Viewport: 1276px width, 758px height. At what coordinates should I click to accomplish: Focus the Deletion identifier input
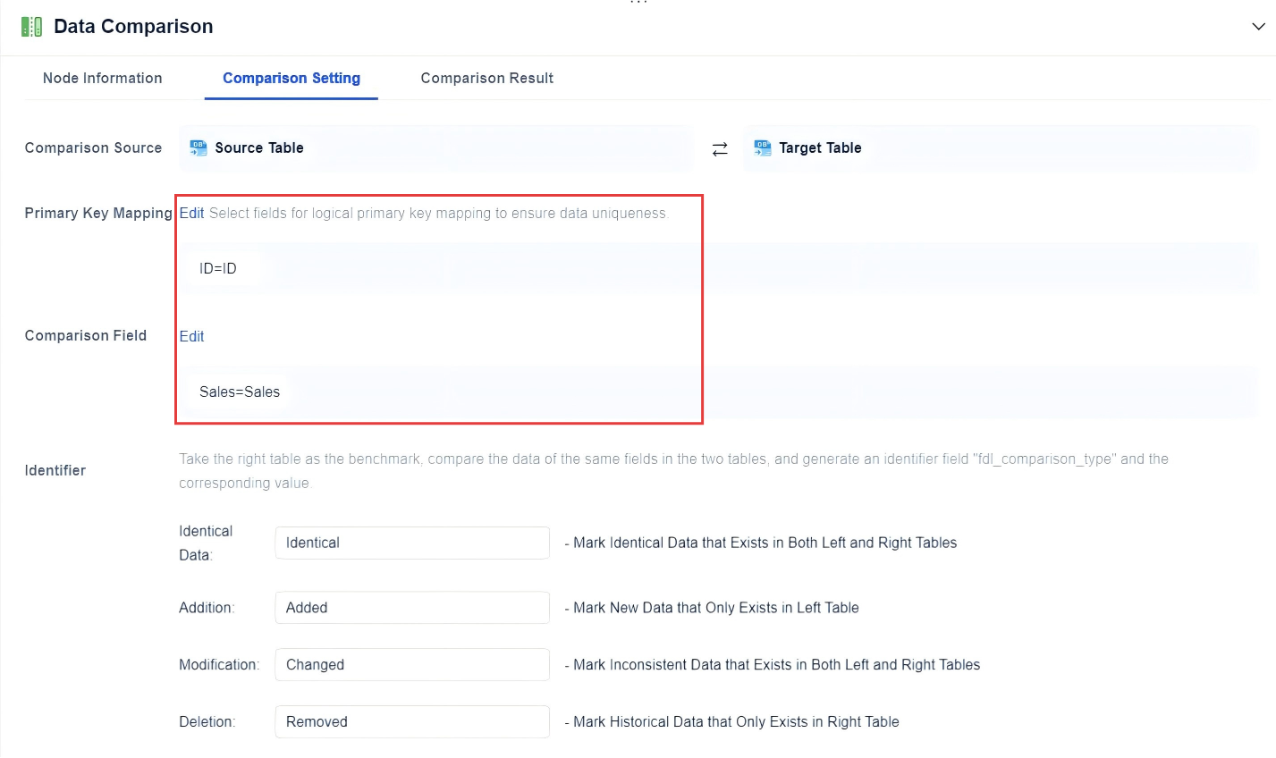pos(412,722)
